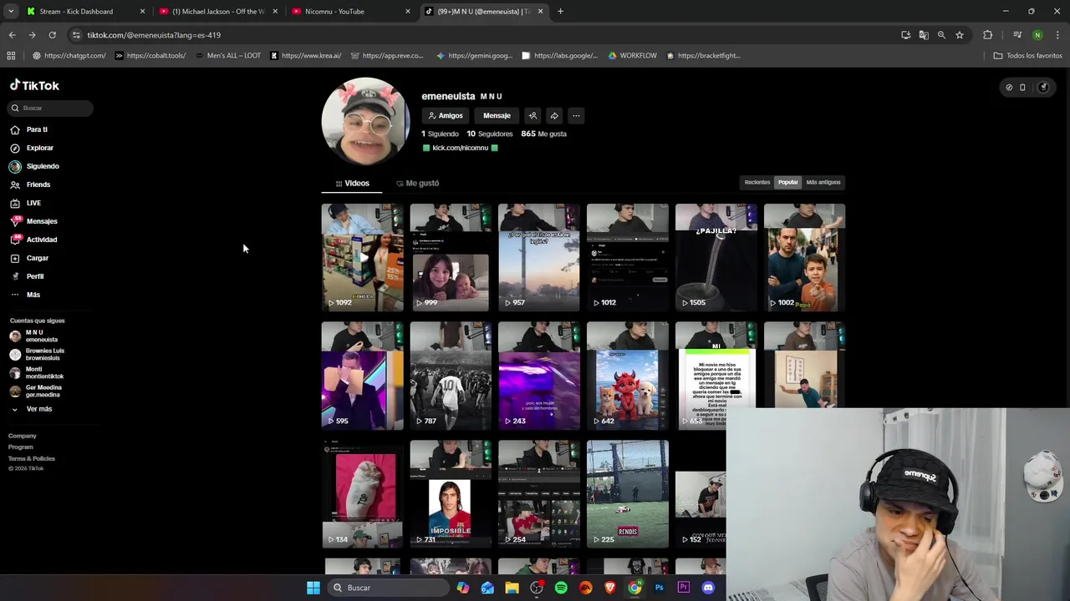Open new browser tab with plus
The width and height of the screenshot is (1070, 601).
tap(560, 12)
